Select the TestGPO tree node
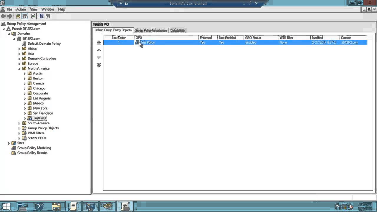 [x=39, y=118]
